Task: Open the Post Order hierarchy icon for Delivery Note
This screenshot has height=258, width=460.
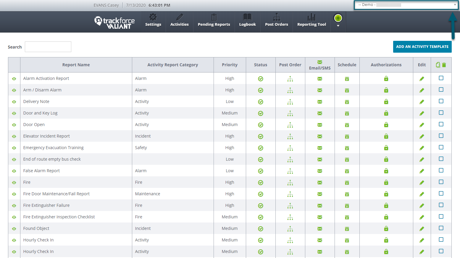Action: [290, 101]
